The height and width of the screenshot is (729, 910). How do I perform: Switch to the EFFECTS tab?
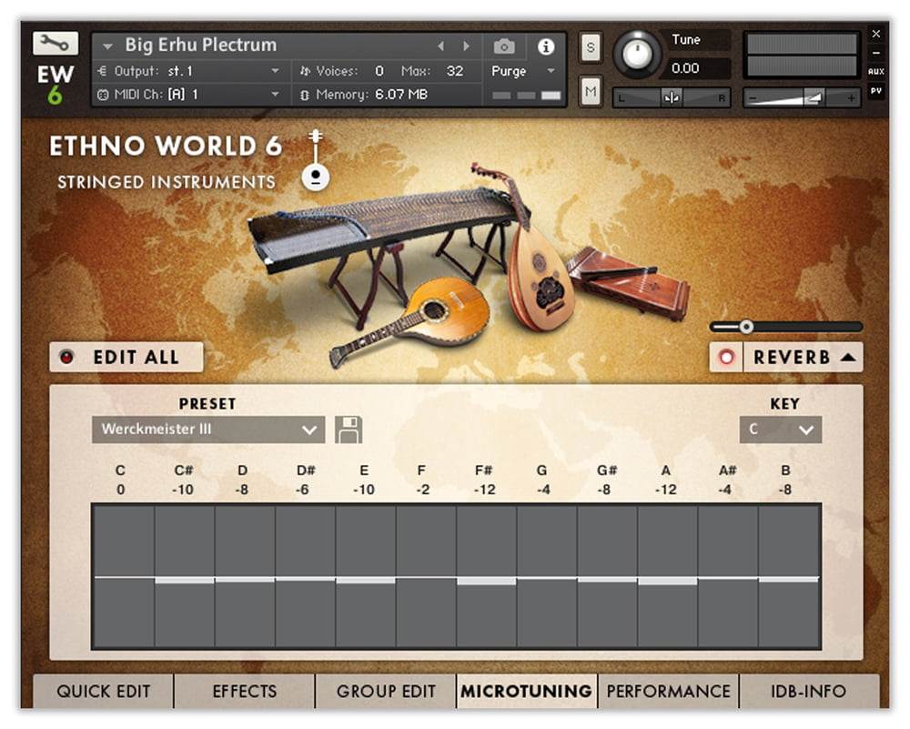point(244,692)
